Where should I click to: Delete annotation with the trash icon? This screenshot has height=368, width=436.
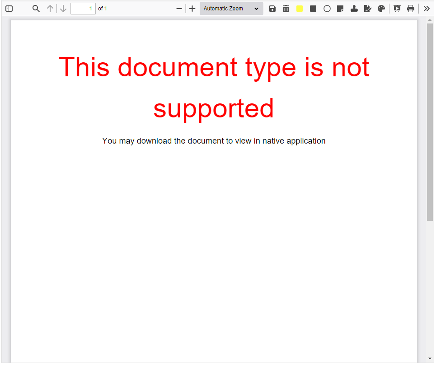[x=286, y=8]
